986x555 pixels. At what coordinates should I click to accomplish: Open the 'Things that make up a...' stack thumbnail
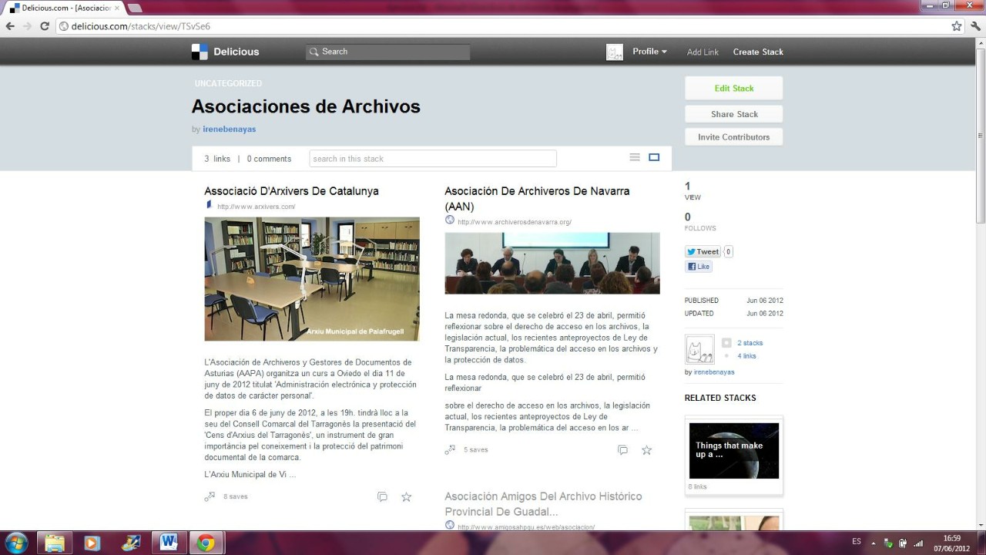tap(733, 451)
